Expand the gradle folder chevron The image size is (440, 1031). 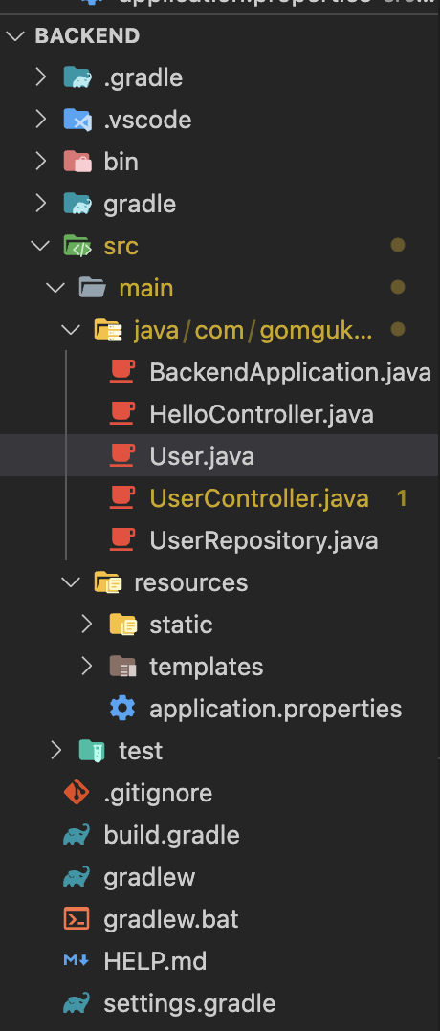point(41,204)
